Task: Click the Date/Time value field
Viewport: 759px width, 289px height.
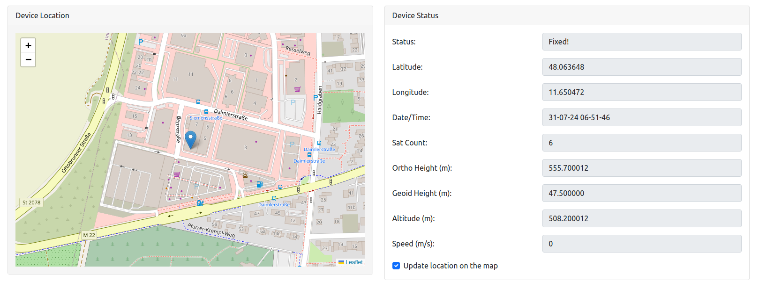Action: pos(641,117)
